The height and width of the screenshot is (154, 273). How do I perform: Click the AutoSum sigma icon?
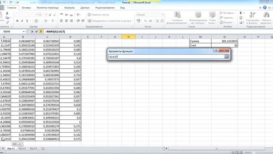241,13
